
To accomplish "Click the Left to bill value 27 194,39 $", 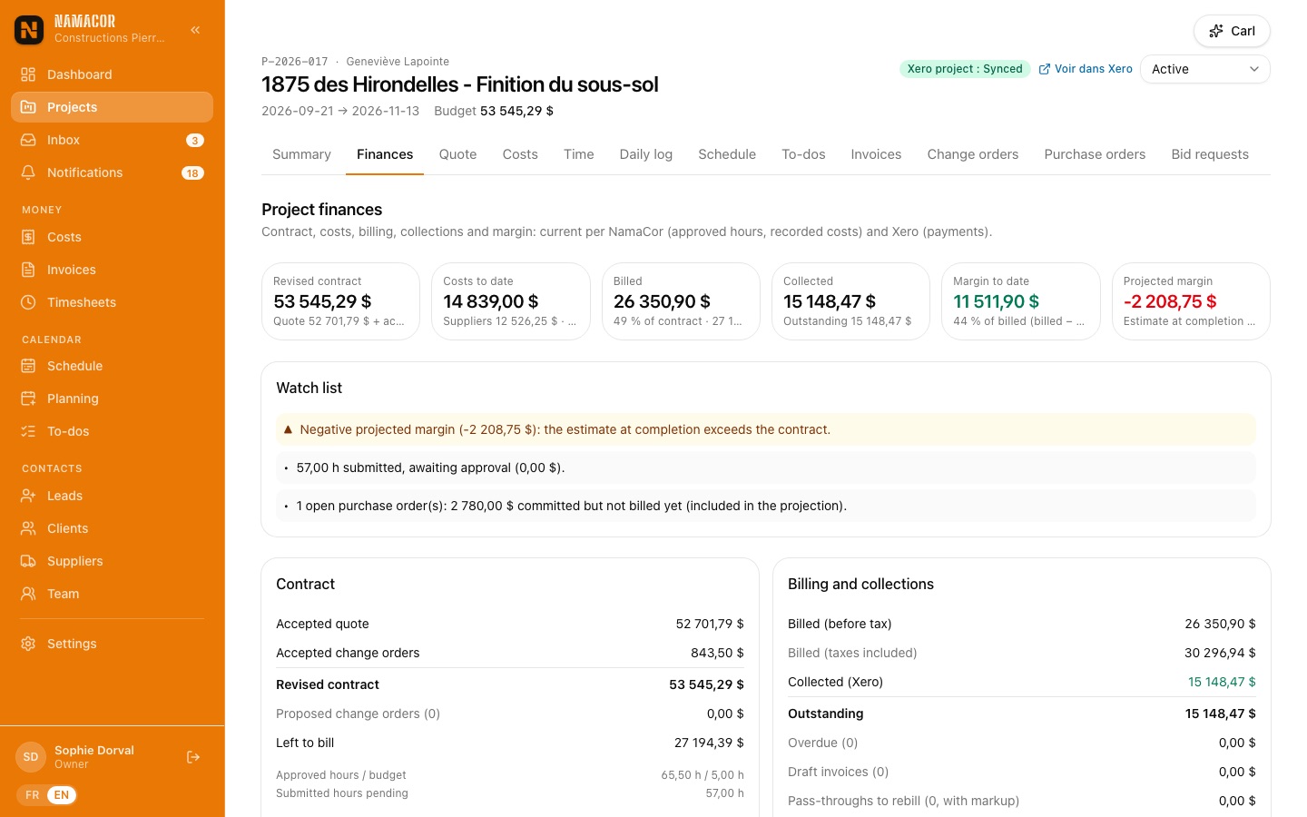I will [x=709, y=743].
